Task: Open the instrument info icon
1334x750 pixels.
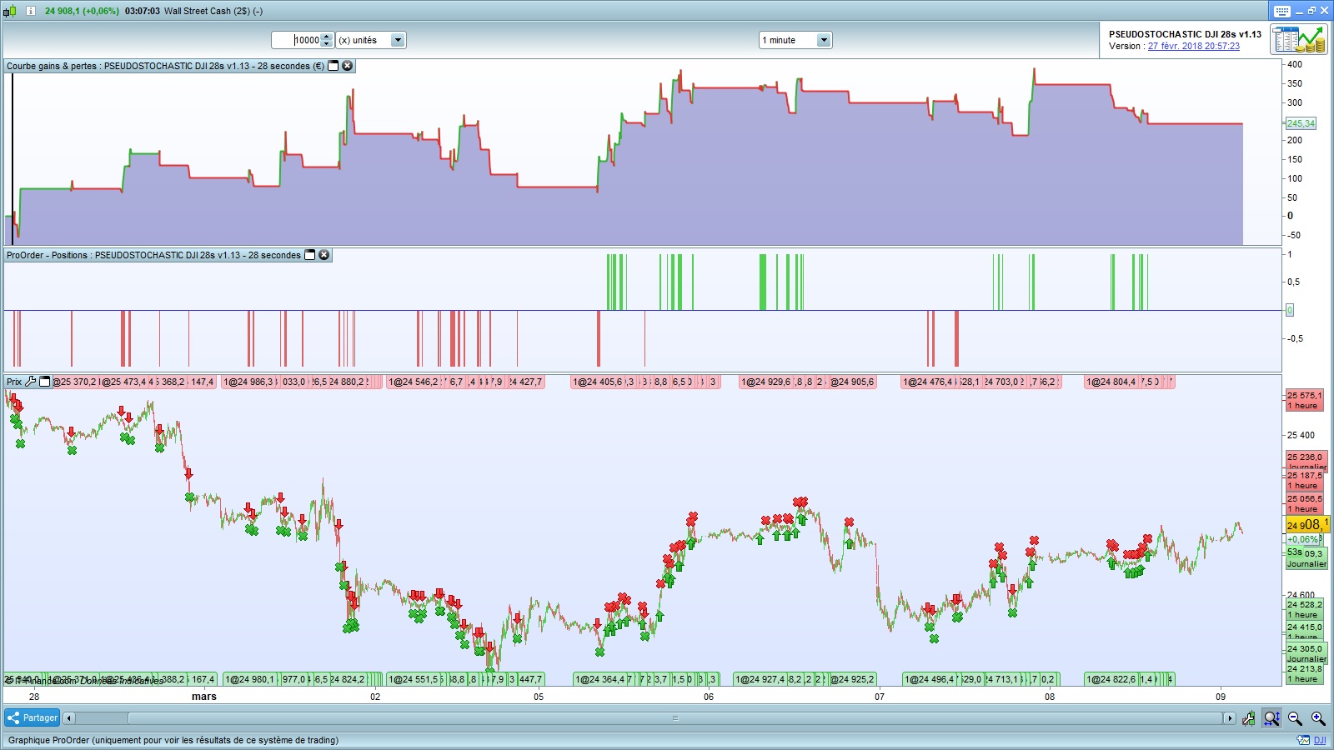Action: click(x=31, y=11)
